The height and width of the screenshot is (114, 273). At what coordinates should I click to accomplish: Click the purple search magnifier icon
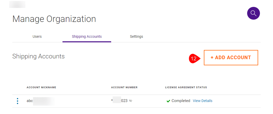tap(253, 13)
